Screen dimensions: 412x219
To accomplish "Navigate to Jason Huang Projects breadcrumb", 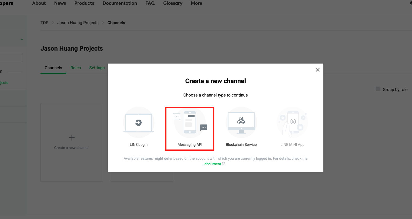I will pos(78,23).
